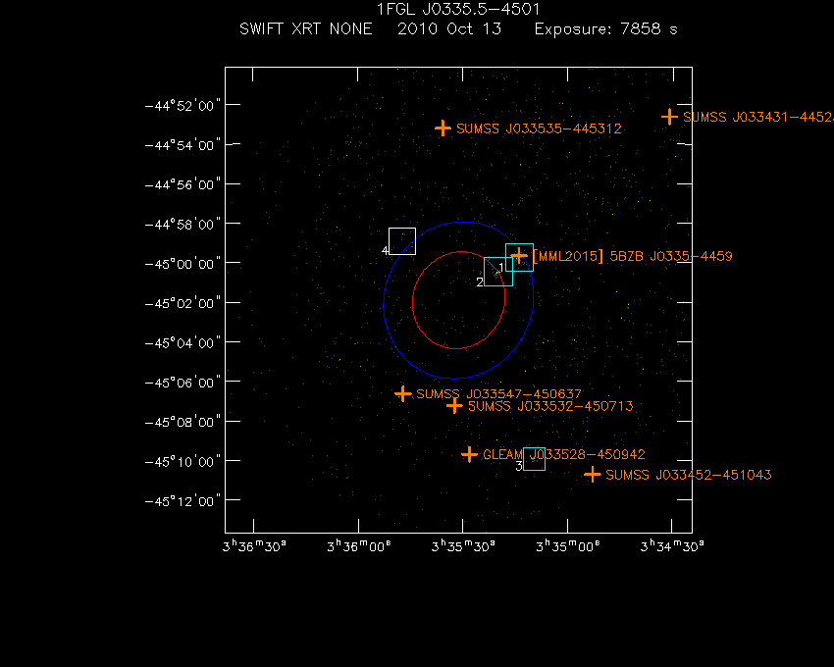Click the title text 1FGL J0335.5-4501
834x667 pixels.
[x=458, y=9]
